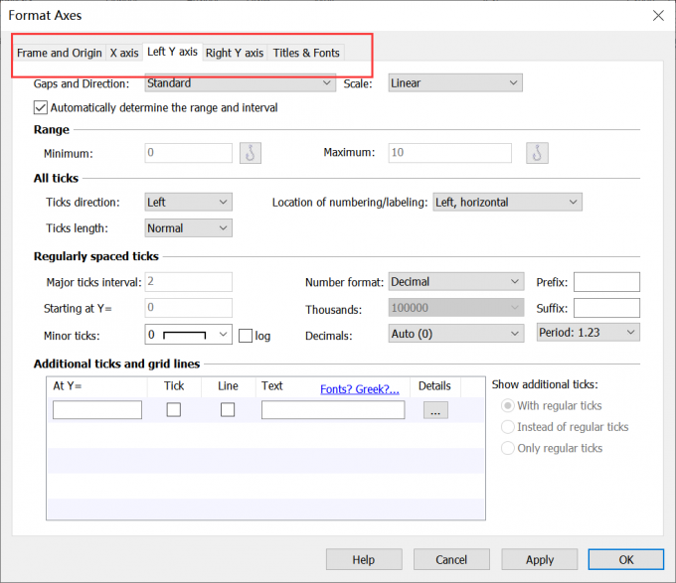
Task: Click the Suffix input field
Action: click(x=606, y=308)
